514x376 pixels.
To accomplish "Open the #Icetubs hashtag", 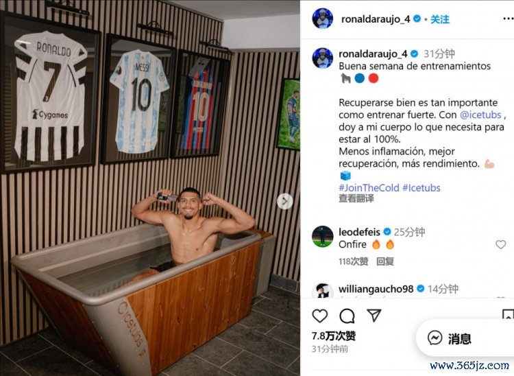I will tap(421, 188).
